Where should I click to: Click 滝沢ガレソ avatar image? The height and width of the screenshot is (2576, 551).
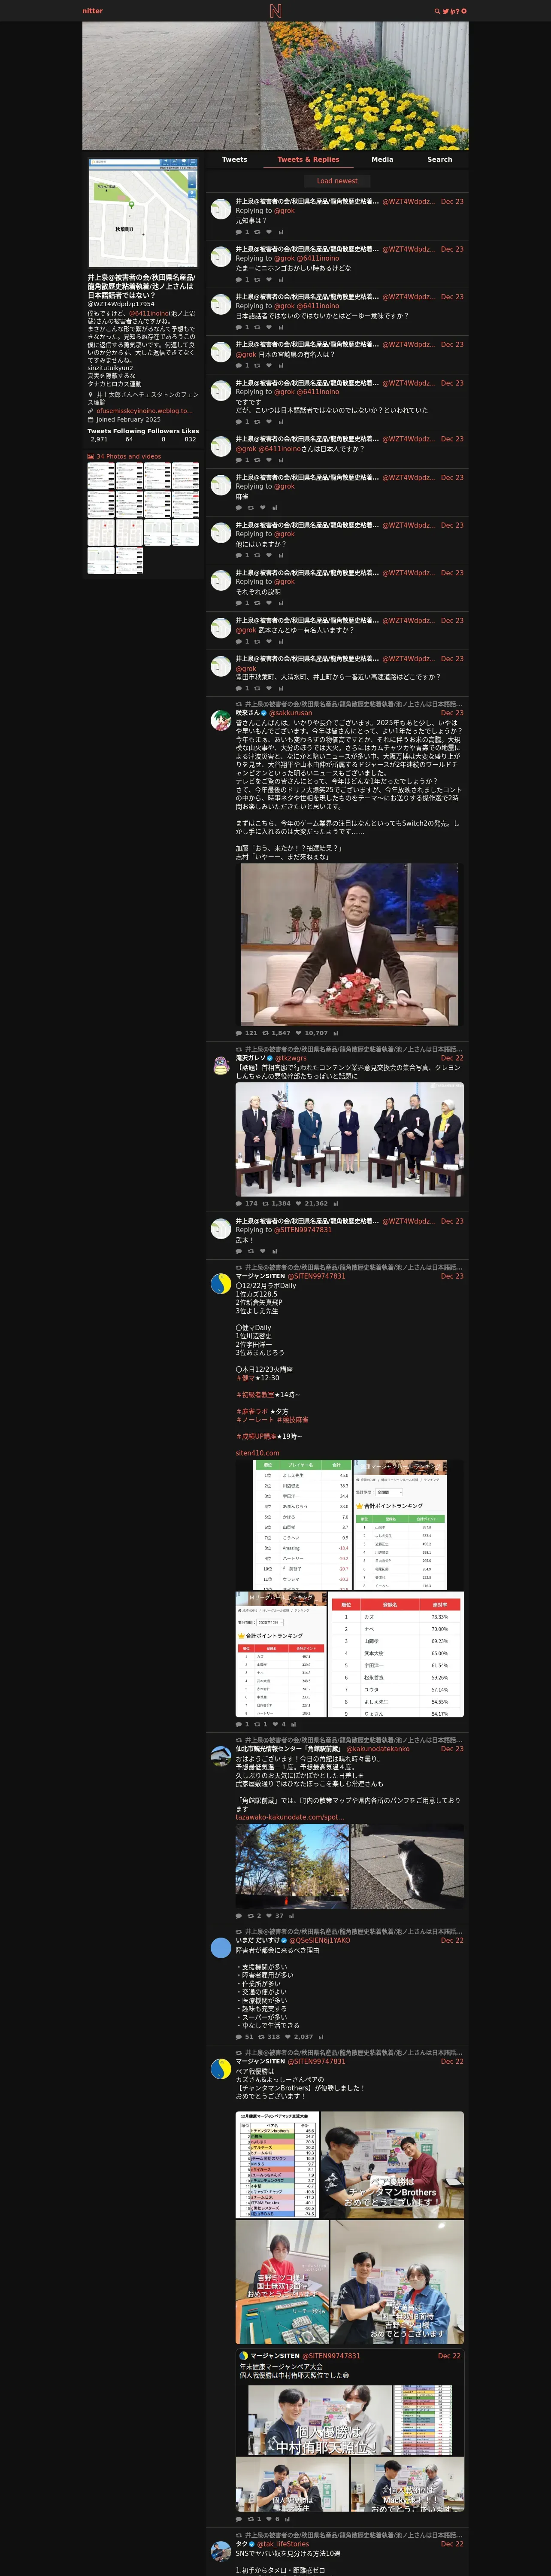221,1066
